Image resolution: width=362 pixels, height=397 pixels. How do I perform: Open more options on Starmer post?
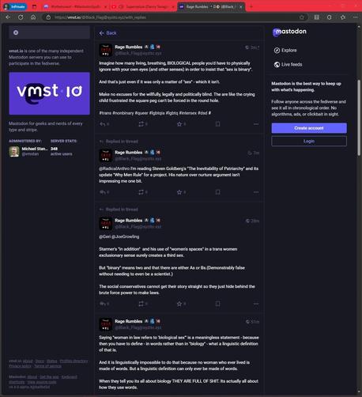tap(256, 304)
